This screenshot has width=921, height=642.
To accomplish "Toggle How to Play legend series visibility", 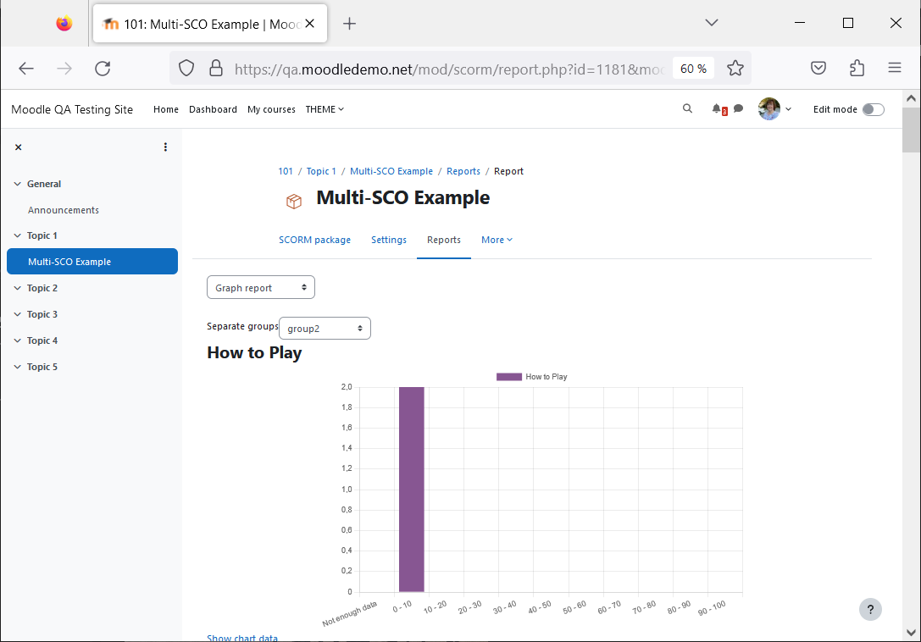I will pos(531,377).
